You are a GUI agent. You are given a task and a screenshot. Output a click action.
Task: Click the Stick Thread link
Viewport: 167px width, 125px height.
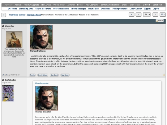tap(135, 5)
